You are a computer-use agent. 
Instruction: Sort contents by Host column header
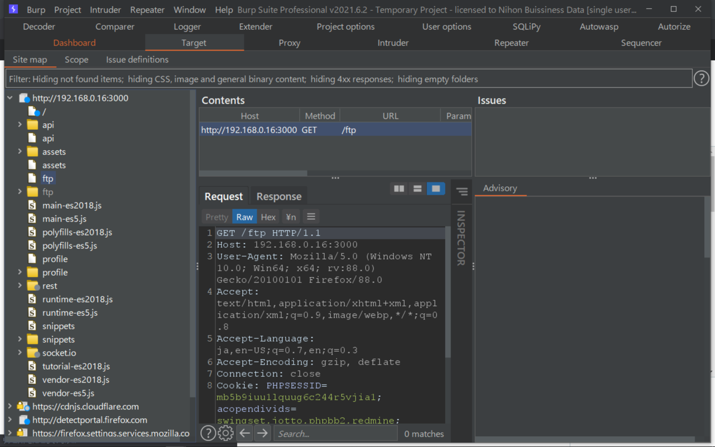click(x=250, y=116)
